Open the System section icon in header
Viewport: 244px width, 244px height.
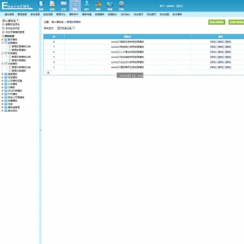point(41,5)
